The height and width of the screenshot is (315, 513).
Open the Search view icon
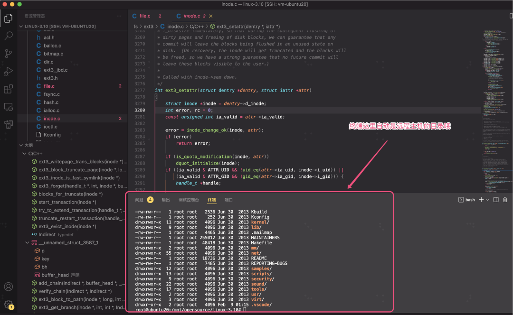9,36
